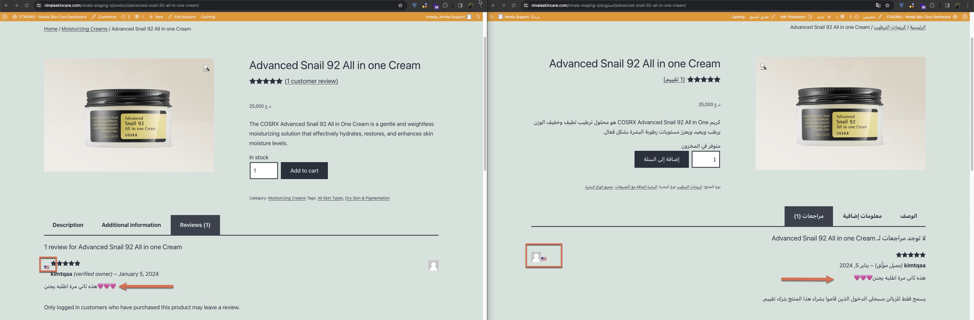The image size is (974, 320).
Task: Open the English COSRX cream product image
Action: tap(129, 115)
